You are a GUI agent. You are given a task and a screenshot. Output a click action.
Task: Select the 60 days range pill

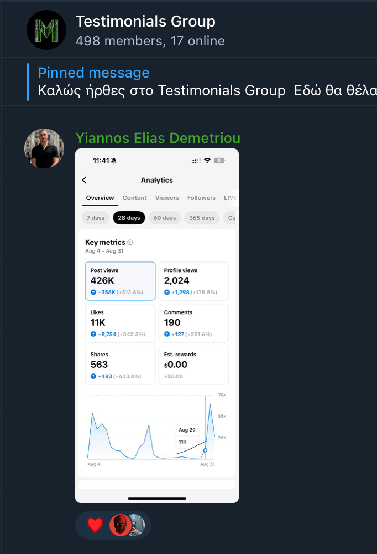(165, 218)
